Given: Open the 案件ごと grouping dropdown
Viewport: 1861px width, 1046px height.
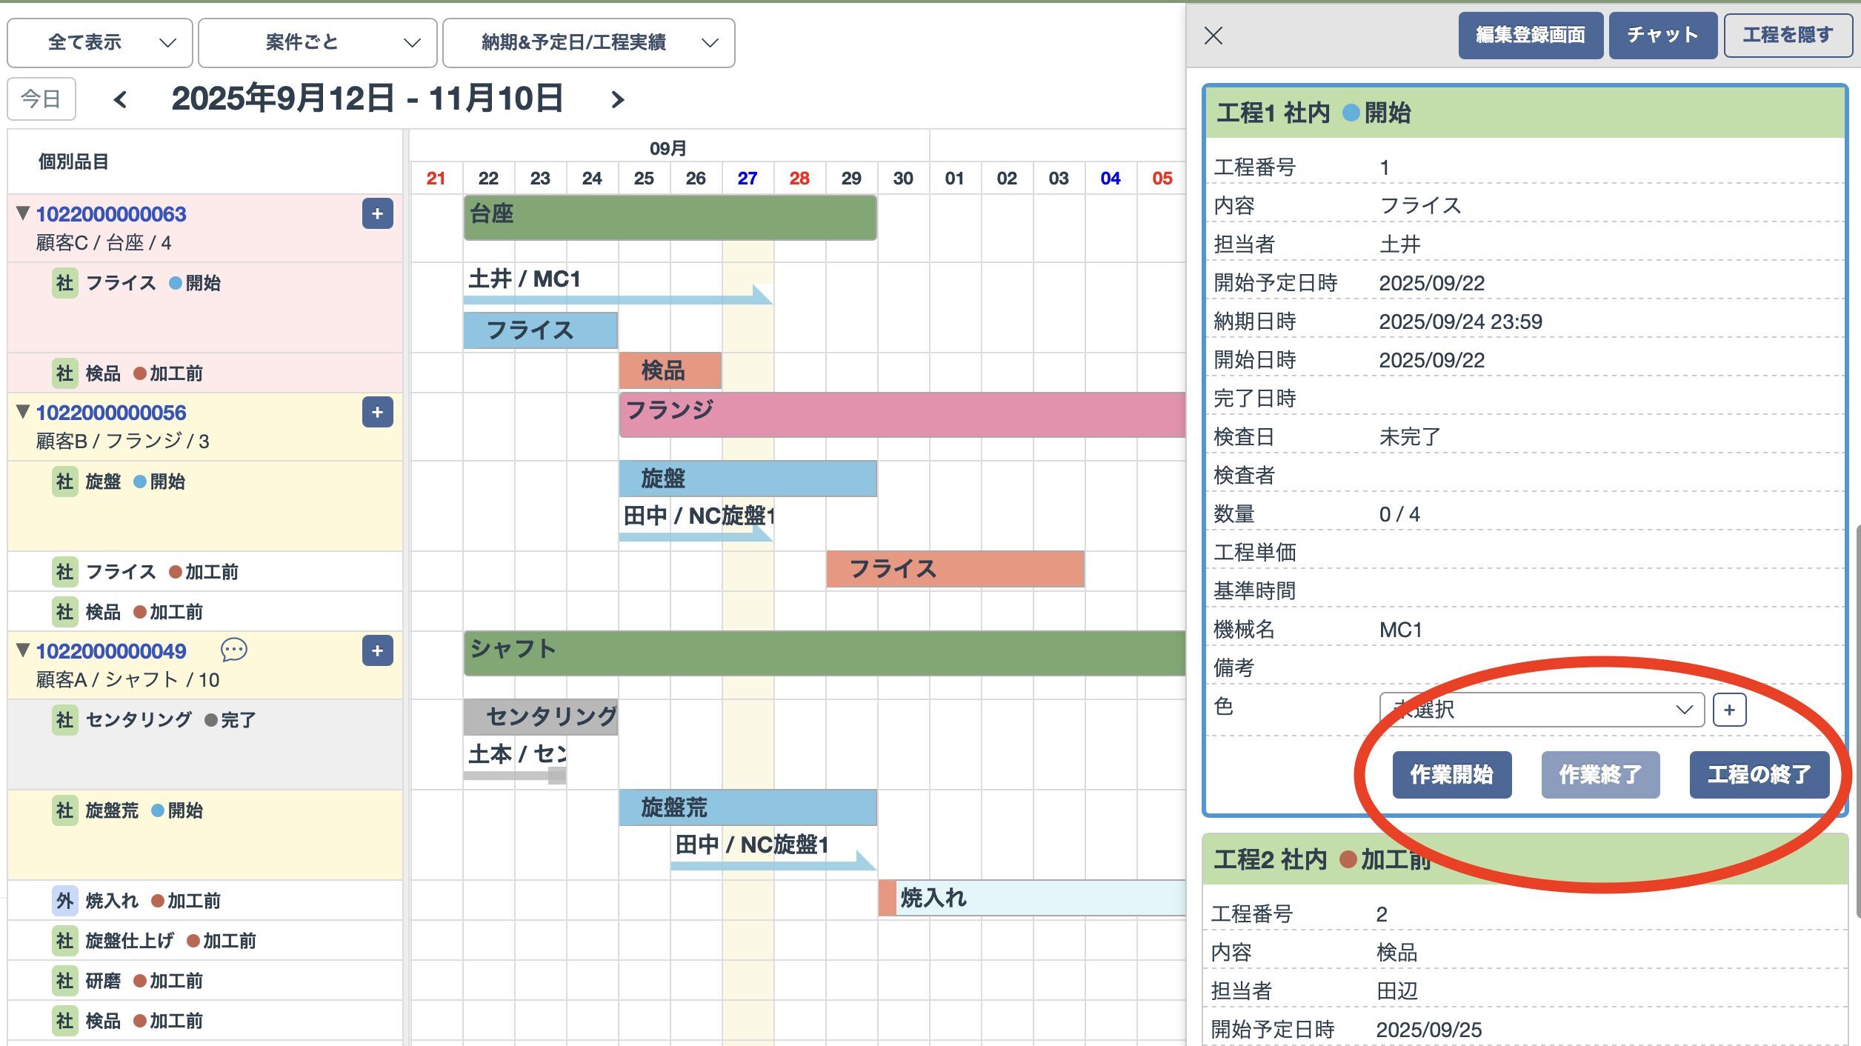Looking at the screenshot, I should 317,43.
